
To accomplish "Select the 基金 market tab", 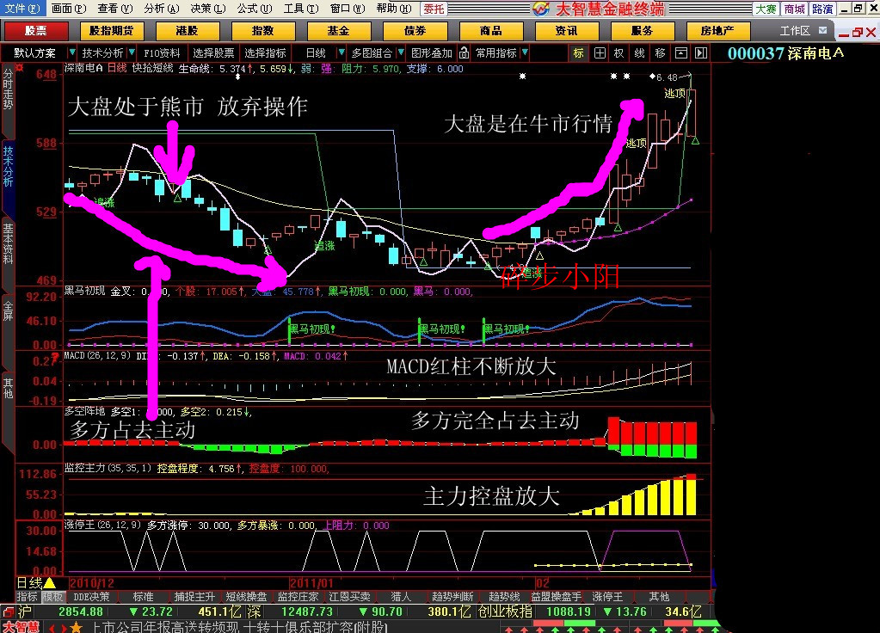I will click(338, 31).
